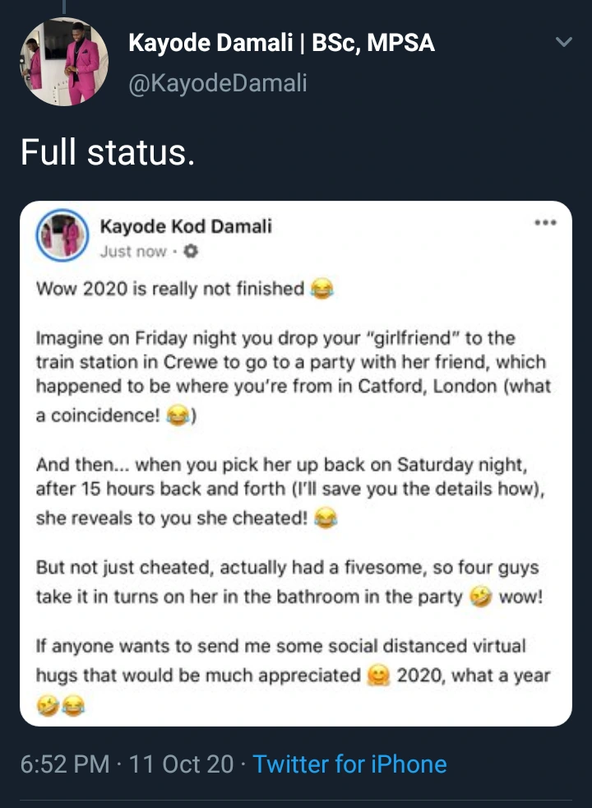Screen dimensions: 592x808
Task: Click the 6:52 PM · 11 Oct 20 timestamp
Action: coord(127,764)
